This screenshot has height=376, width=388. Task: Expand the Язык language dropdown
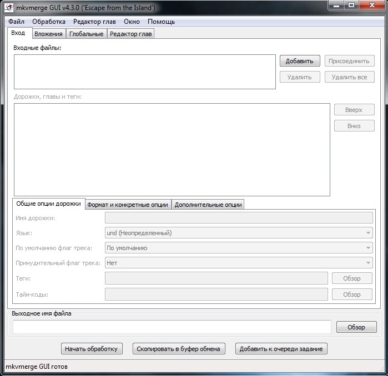(239, 233)
